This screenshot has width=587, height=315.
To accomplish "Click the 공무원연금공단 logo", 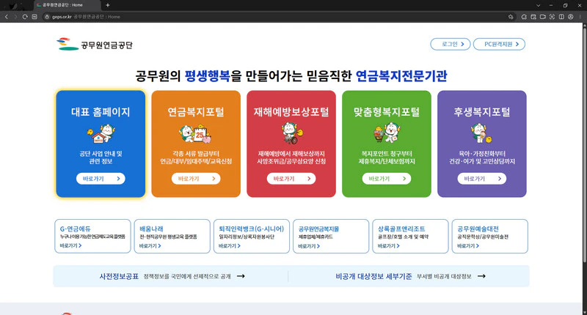I will pos(95,44).
